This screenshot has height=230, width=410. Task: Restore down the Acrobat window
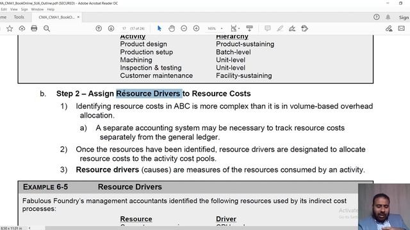401,3
